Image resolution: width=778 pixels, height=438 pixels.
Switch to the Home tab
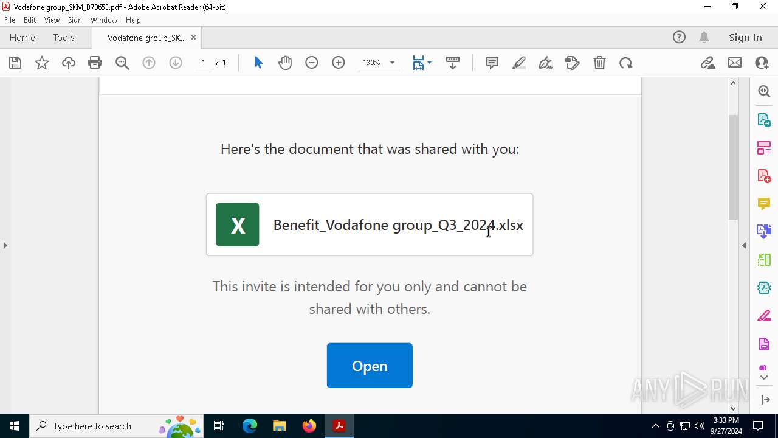(22, 37)
